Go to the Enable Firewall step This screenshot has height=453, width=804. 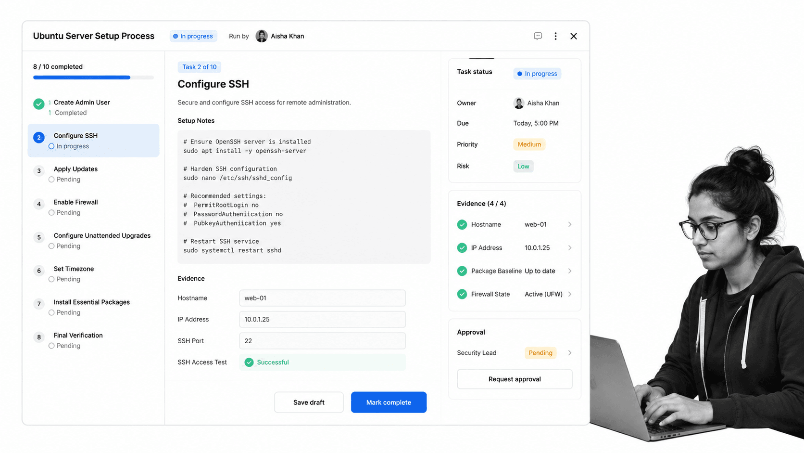tap(93, 207)
